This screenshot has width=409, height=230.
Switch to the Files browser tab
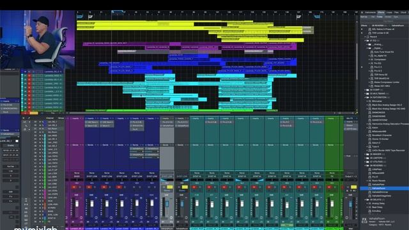pos(396,12)
